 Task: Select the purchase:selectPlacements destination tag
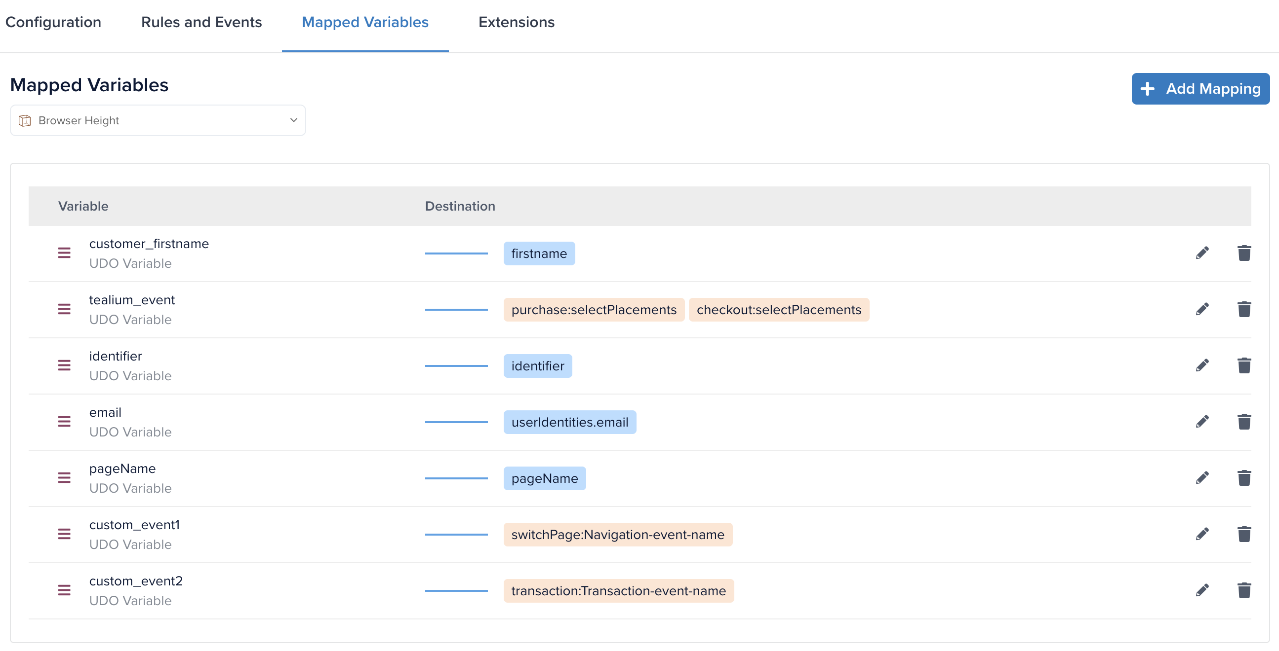point(593,310)
